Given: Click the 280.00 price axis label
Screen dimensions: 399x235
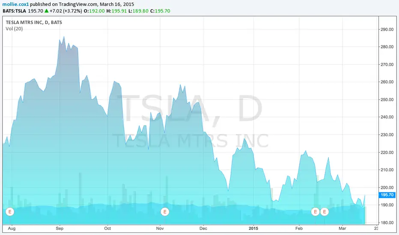Looking at the screenshot, I should click(387, 47).
